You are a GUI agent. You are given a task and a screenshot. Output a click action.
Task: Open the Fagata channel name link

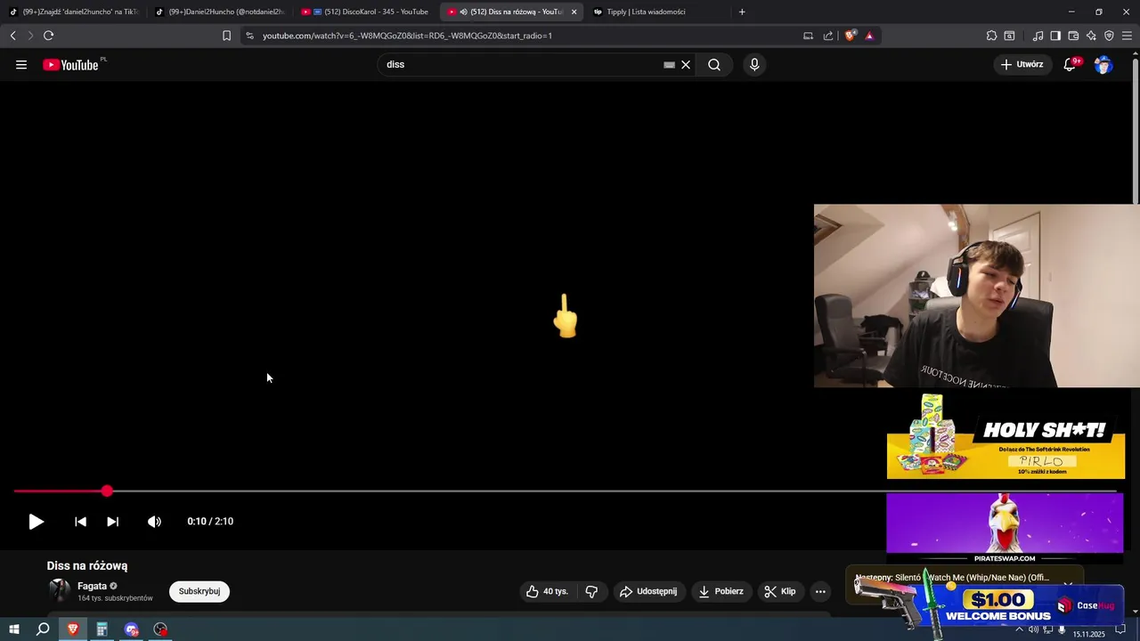tap(92, 586)
